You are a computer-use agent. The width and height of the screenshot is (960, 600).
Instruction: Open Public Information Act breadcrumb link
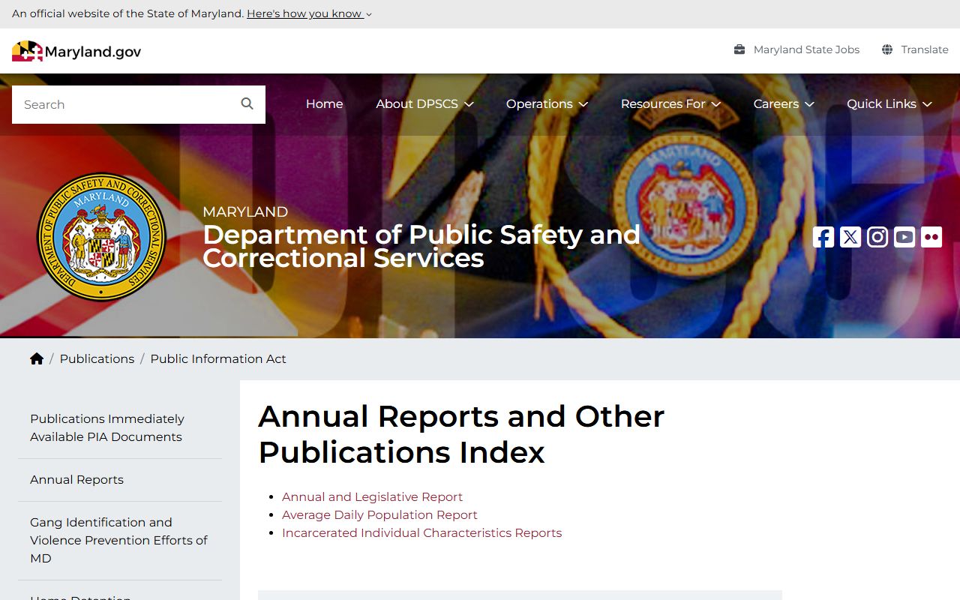tap(218, 358)
